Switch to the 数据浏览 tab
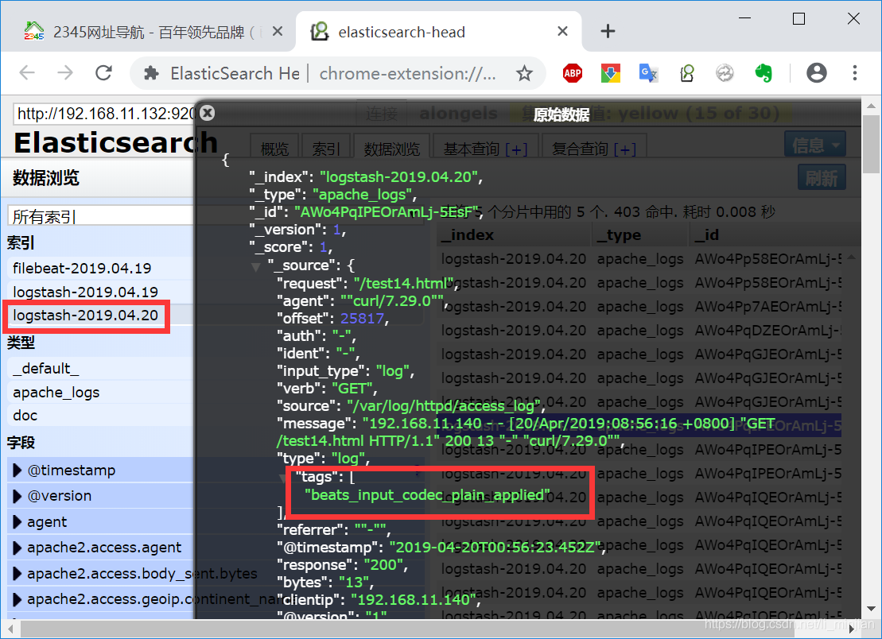 391,149
